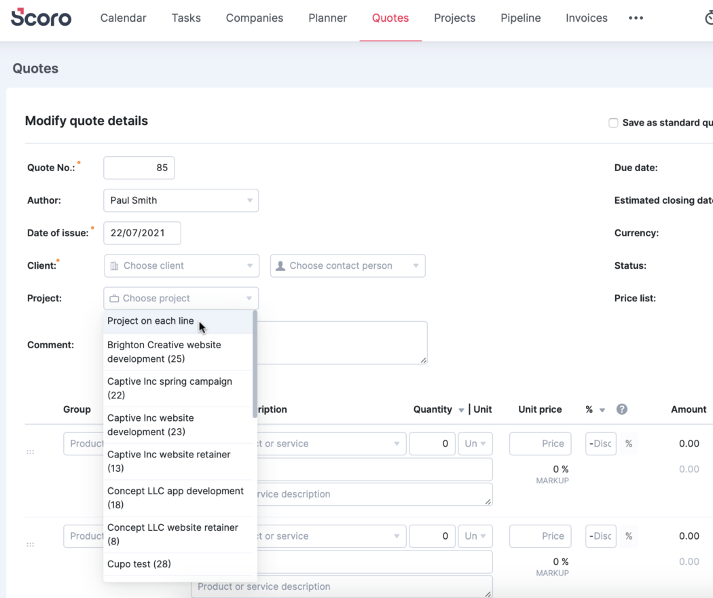Click the Scoro logo
The height and width of the screenshot is (598, 713).
point(41,18)
